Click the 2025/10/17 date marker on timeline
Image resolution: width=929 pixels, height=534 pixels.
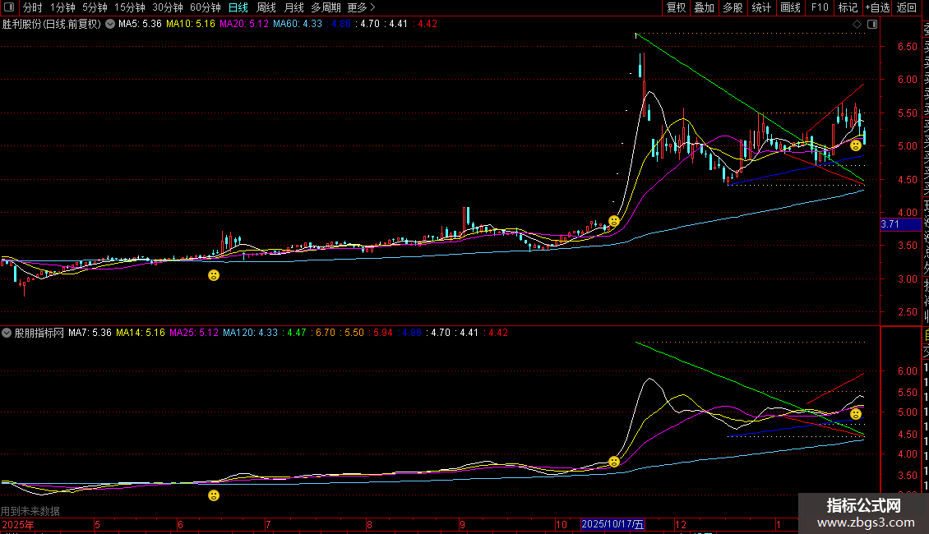tap(613, 524)
